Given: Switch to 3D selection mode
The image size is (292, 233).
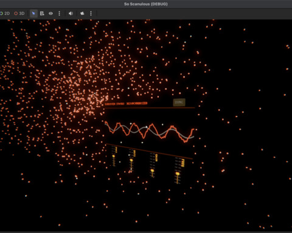Looking at the screenshot, I should pos(19,13).
